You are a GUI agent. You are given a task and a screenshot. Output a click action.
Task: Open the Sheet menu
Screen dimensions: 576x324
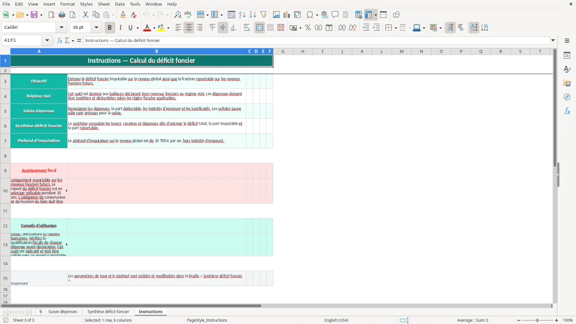(x=104, y=4)
